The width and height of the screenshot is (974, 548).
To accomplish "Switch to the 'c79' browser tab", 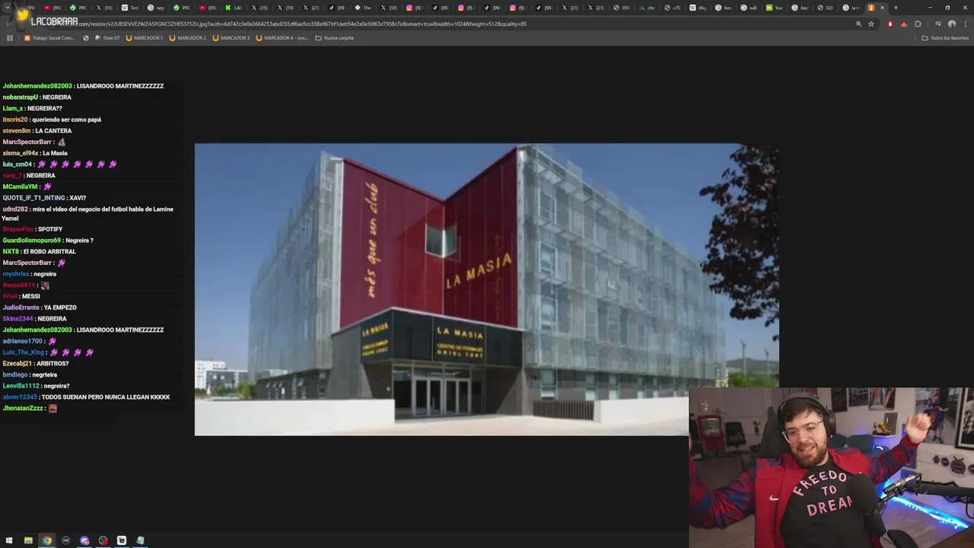I will click(x=674, y=8).
